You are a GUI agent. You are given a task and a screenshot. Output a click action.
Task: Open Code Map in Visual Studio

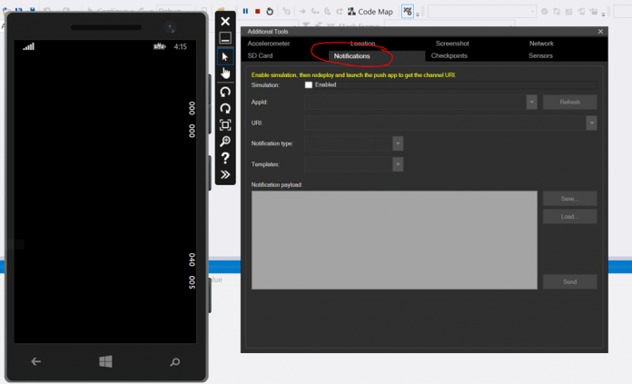pyautogui.click(x=370, y=12)
